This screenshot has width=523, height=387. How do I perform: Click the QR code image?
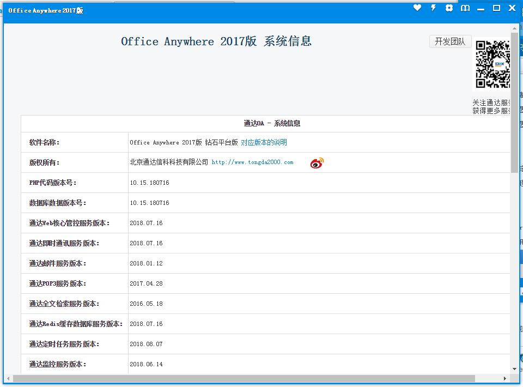pyautogui.click(x=492, y=64)
